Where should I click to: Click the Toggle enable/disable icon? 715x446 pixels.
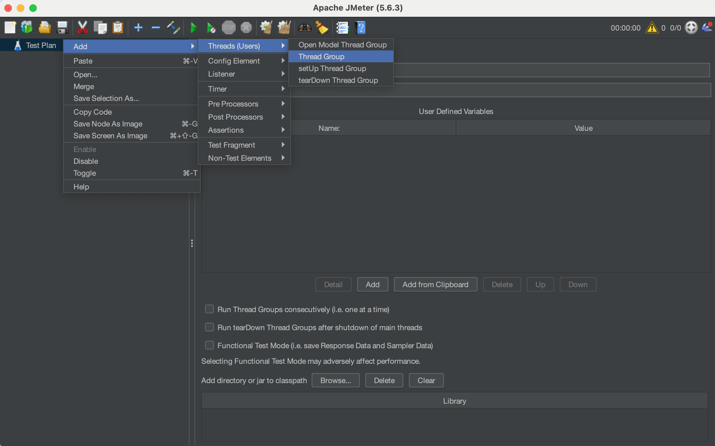pyautogui.click(x=173, y=28)
